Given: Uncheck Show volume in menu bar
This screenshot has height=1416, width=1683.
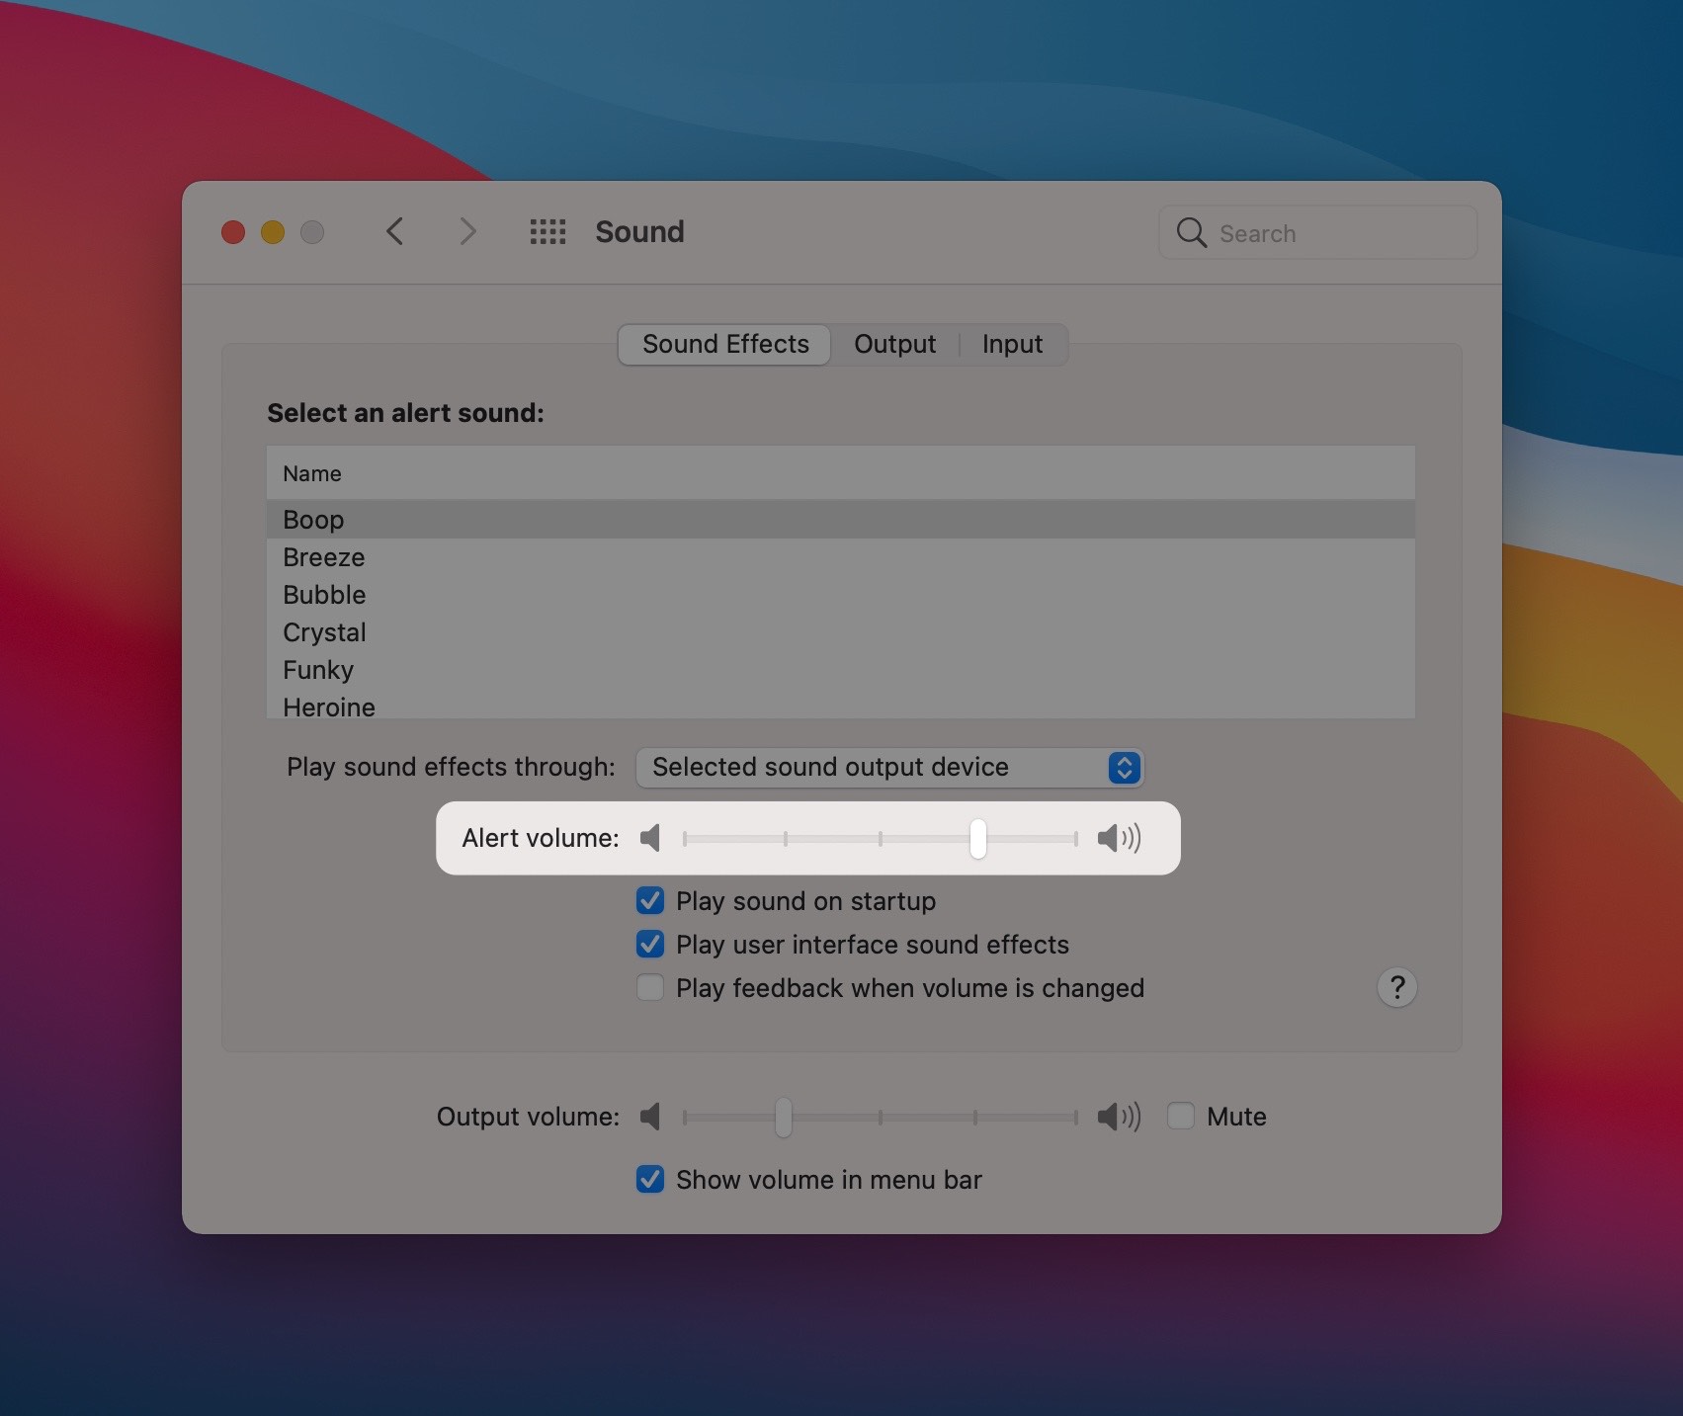Looking at the screenshot, I should click(x=649, y=1179).
